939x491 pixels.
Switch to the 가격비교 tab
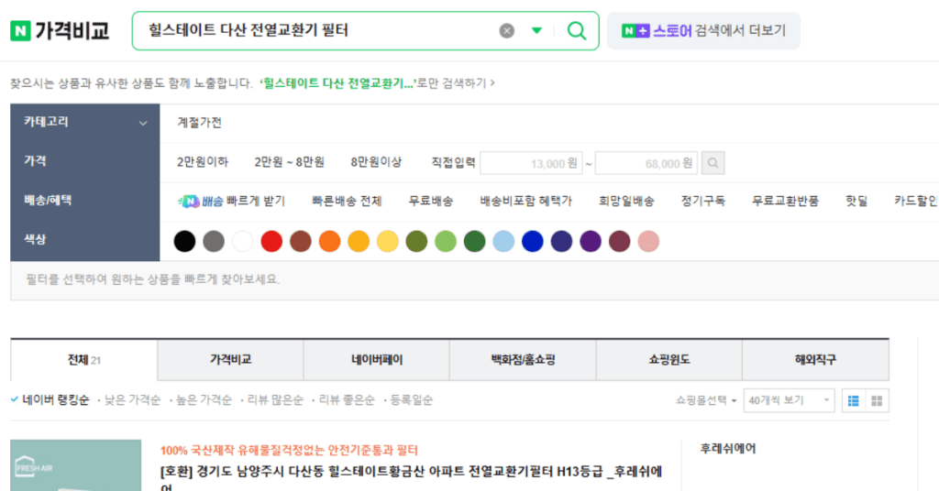[x=230, y=360]
